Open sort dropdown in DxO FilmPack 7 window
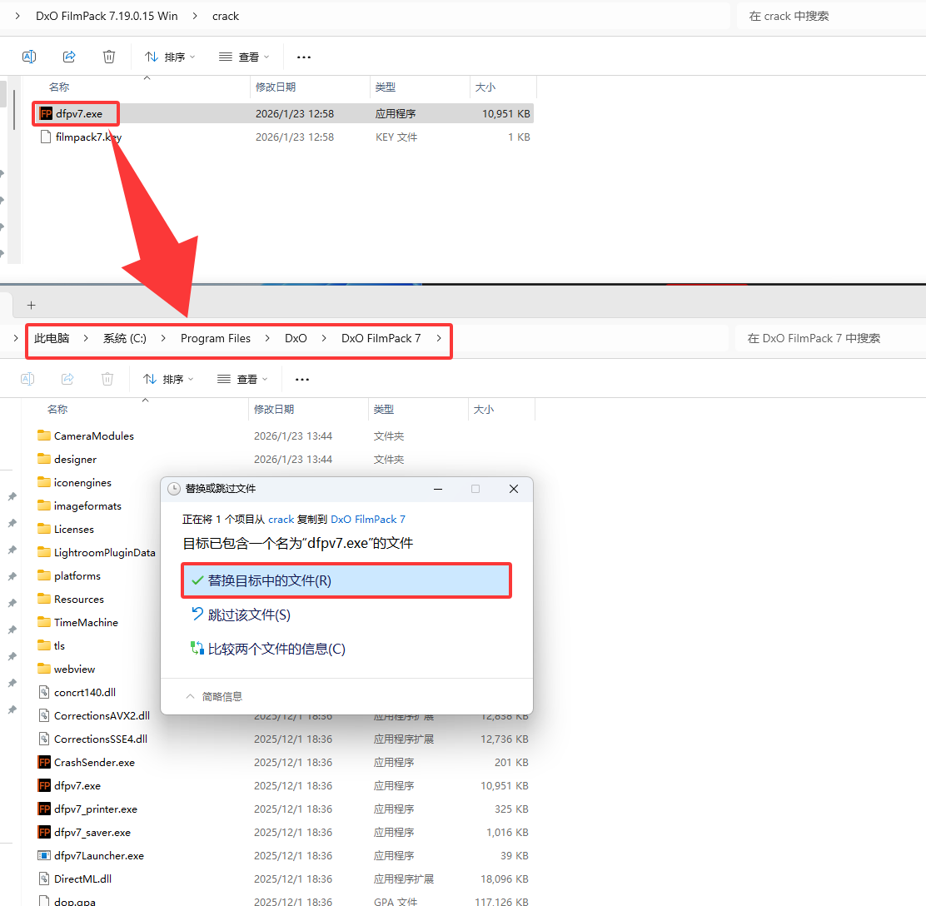The height and width of the screenshot is (906, 926). [x=167, y=379]
